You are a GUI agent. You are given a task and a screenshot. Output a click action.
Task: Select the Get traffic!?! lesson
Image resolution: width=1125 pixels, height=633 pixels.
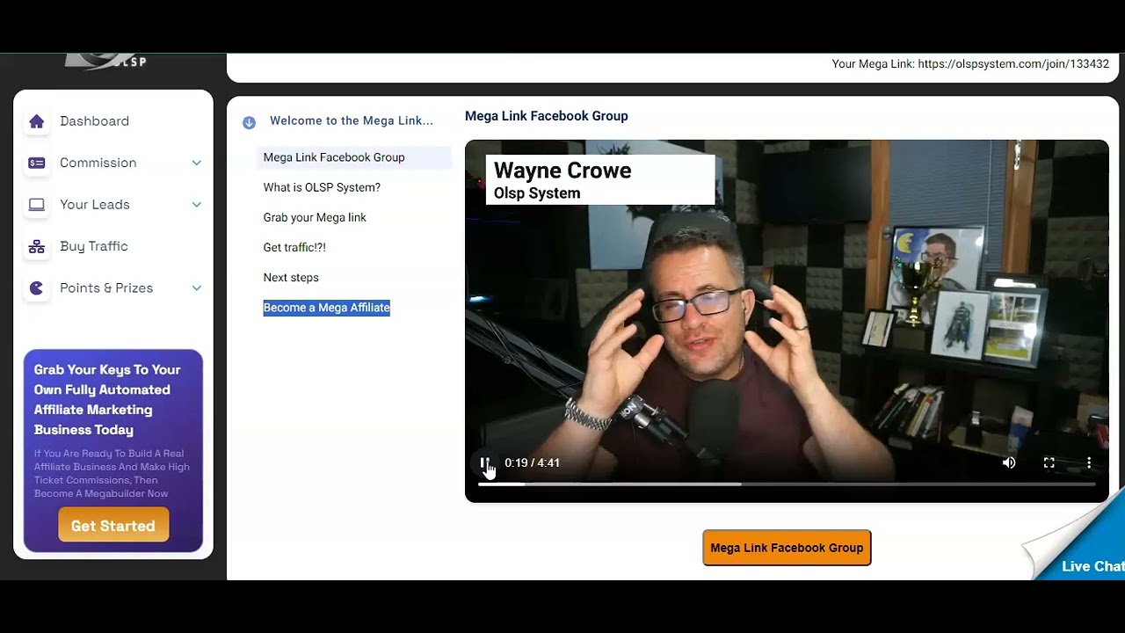tap(294, 247)
